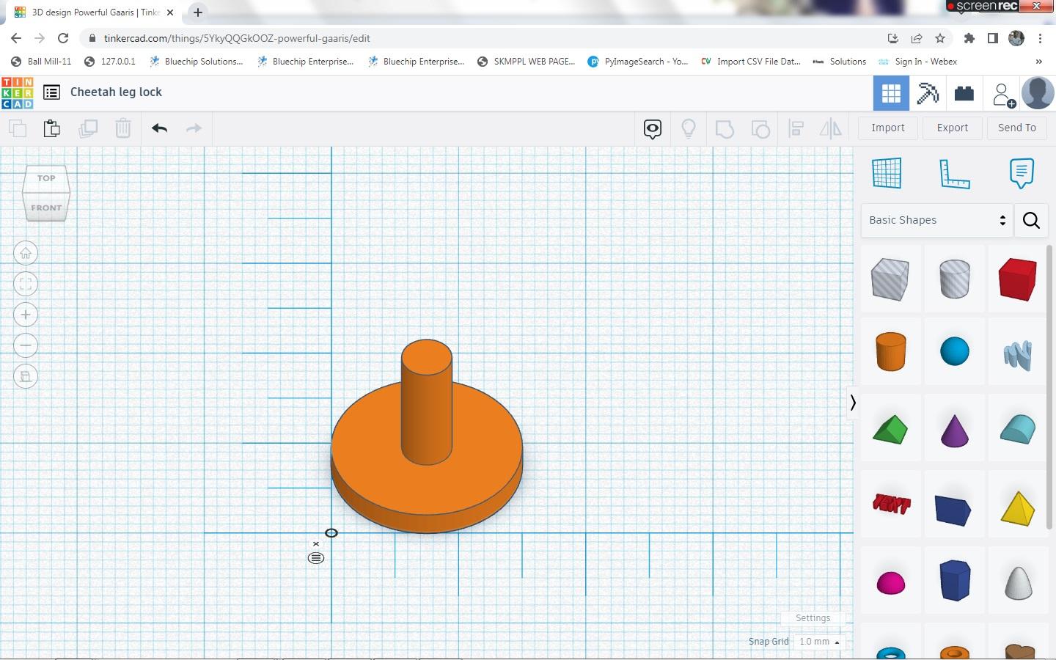Open the Ball Mill-11 bookmark
The image size is (1056, 660).
pos(42,62)
